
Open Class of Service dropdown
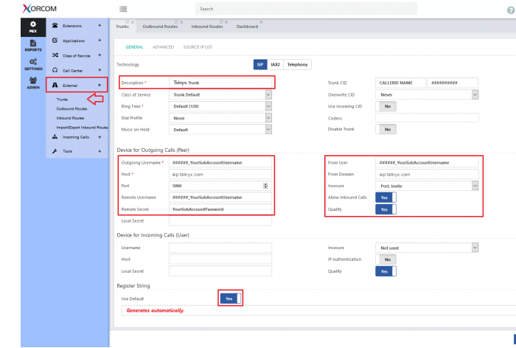click(x=220, y=95)
